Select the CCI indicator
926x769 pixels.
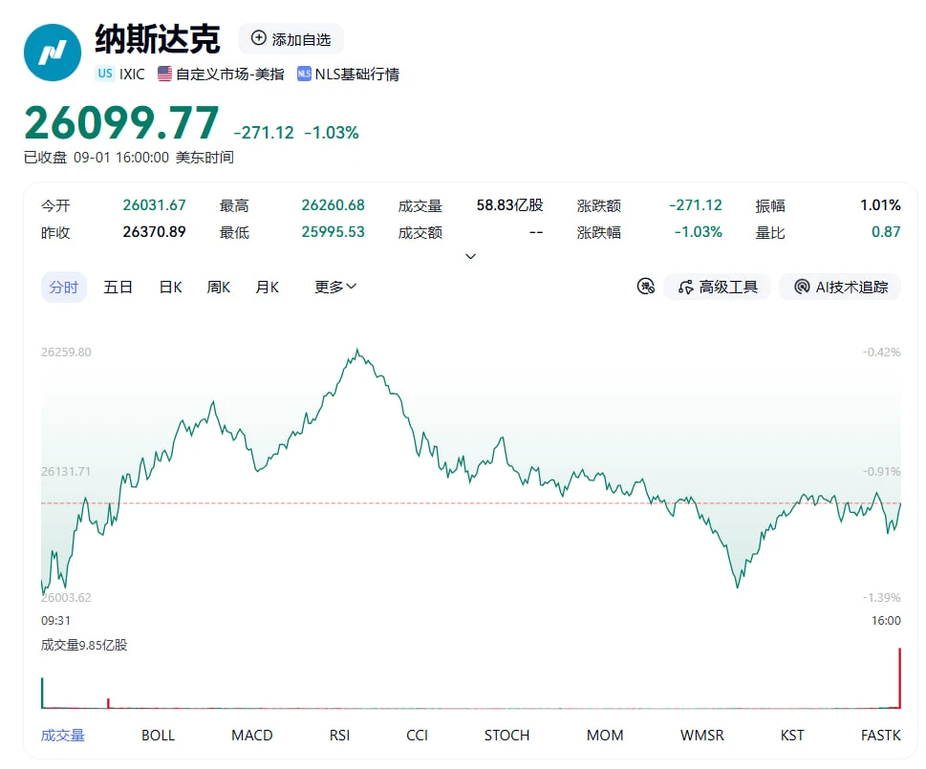(417, 735)
